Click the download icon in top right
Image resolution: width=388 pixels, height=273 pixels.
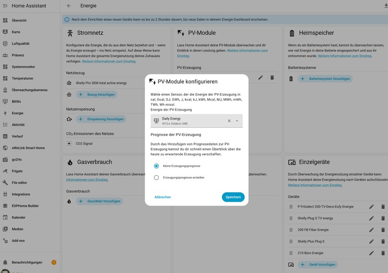tap(386, 6)
